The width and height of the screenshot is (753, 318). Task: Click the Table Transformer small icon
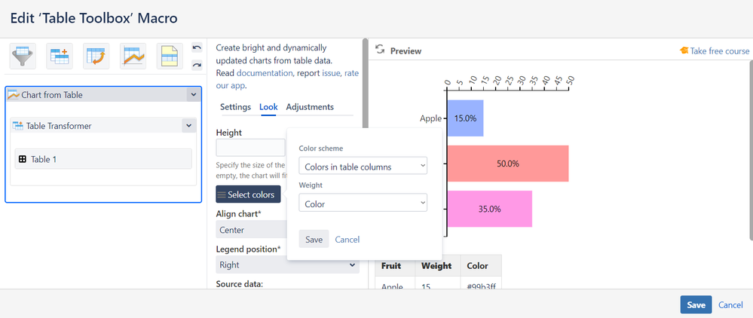(x=18, y=126)
